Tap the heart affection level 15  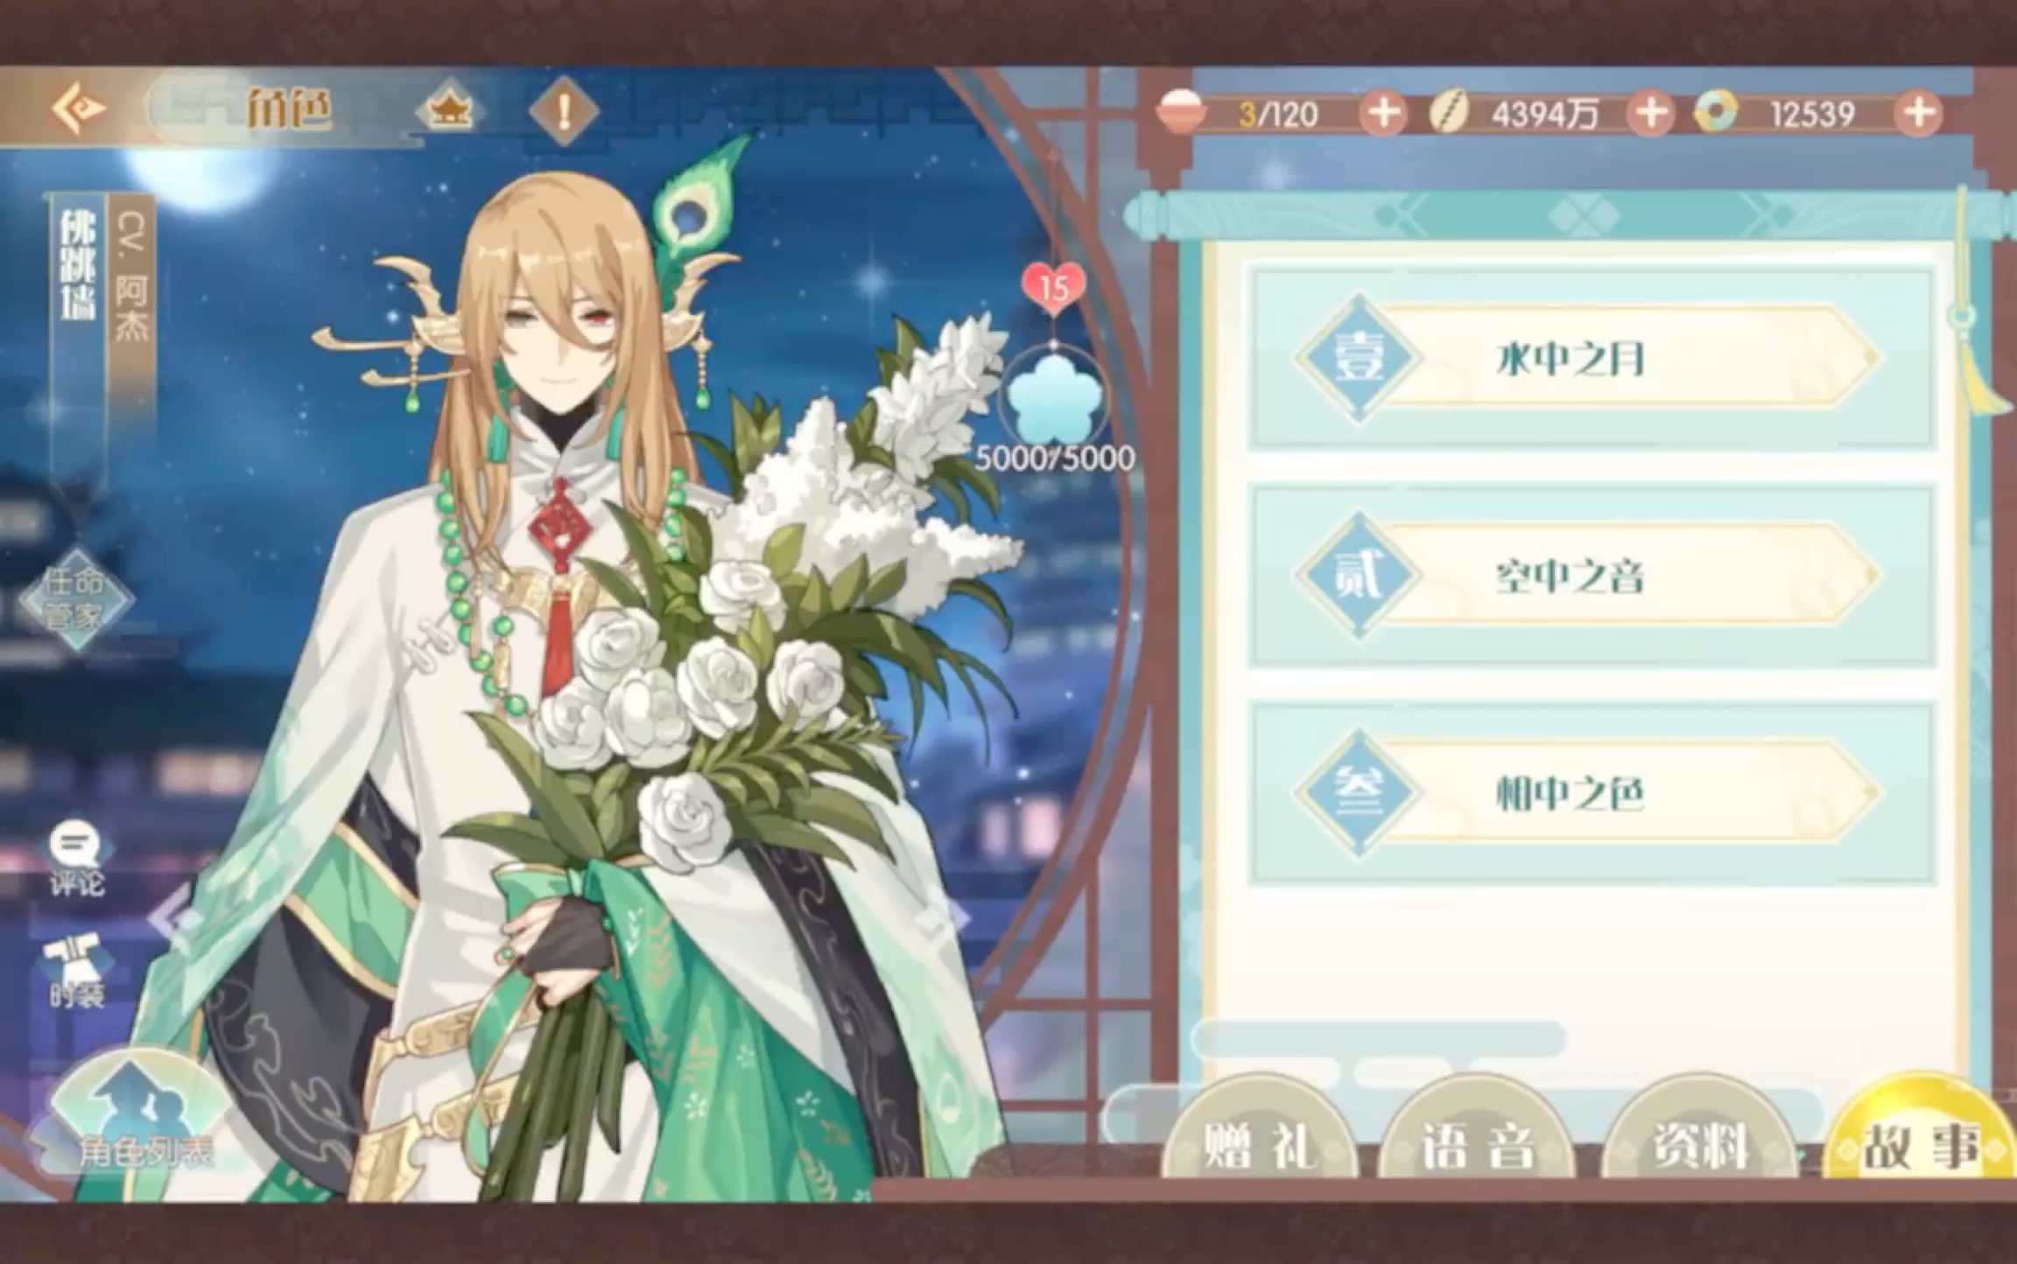(1053, 288)
